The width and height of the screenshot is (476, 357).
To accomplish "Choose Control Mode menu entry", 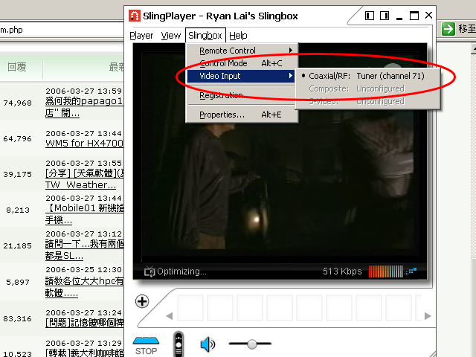I will [242, 63].
